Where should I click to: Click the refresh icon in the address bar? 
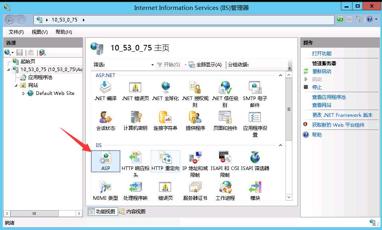click(339, 19)
